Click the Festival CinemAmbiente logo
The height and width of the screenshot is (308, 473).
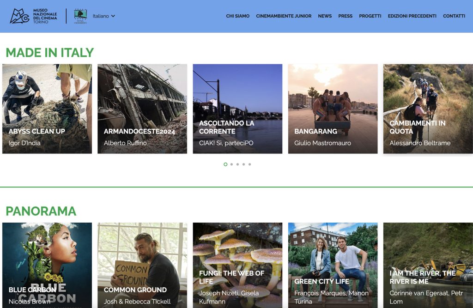click(x=80, y=16)
